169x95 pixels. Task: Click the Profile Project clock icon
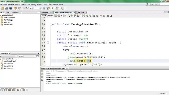tap(63, 8)
